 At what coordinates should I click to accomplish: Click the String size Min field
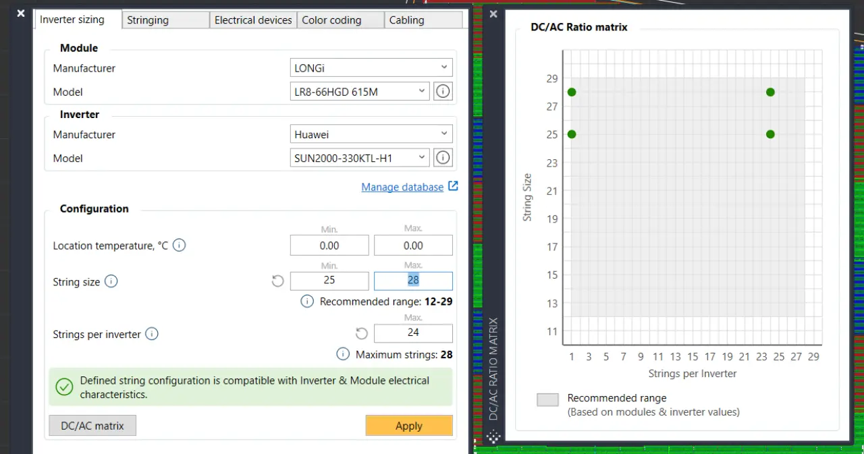[329, 281]
